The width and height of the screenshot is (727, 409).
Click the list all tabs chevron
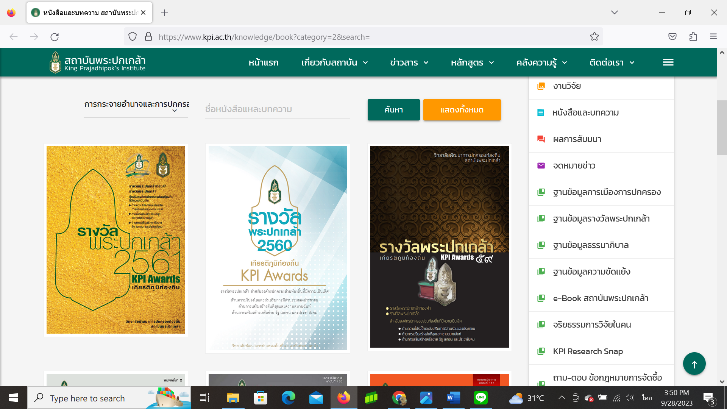coord(615,12)
